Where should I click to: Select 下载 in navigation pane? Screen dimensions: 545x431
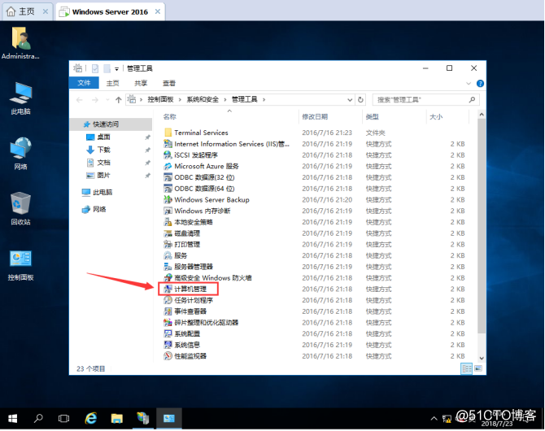103,150
